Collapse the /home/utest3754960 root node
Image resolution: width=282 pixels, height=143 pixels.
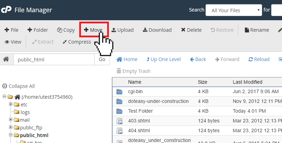4,97
